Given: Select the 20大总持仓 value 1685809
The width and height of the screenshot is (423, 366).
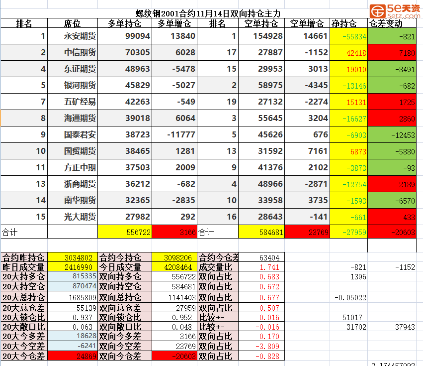Looking at the screenshot, I should [x=72, y=297].
